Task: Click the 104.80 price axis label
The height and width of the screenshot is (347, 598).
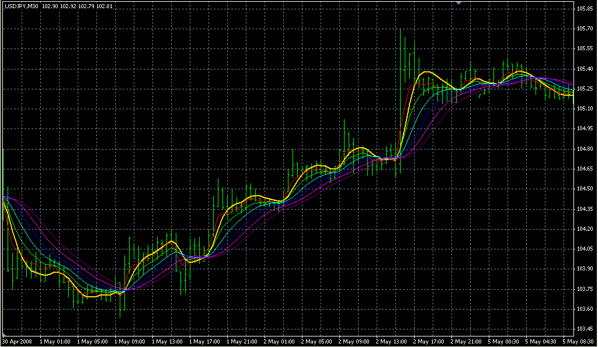Action: click(585, 149)
